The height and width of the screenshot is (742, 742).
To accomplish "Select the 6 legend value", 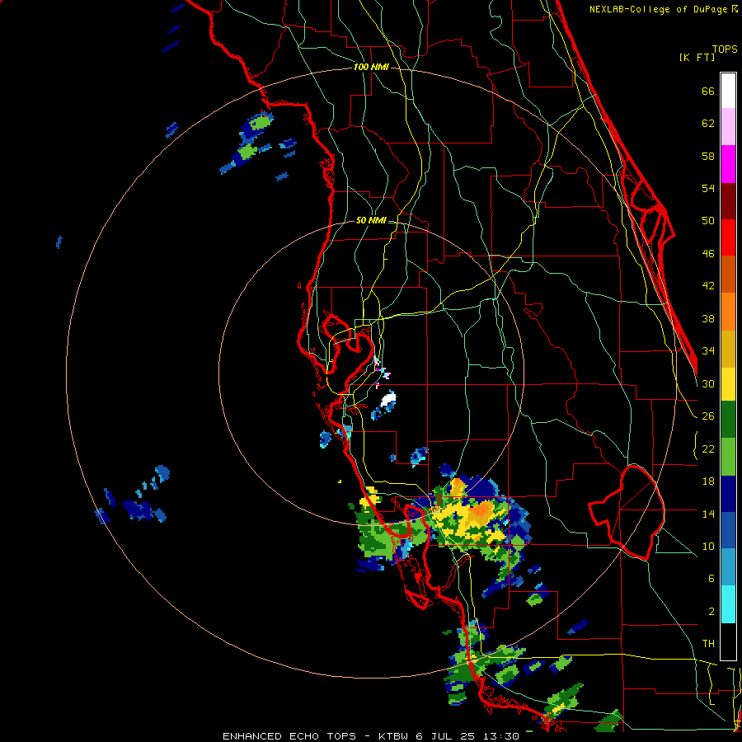I will [x=711, y=579].
